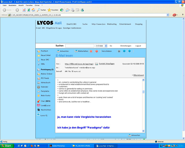Screen dimensions: 185x148
Task: Open the Datei menu
Action: 5,5
